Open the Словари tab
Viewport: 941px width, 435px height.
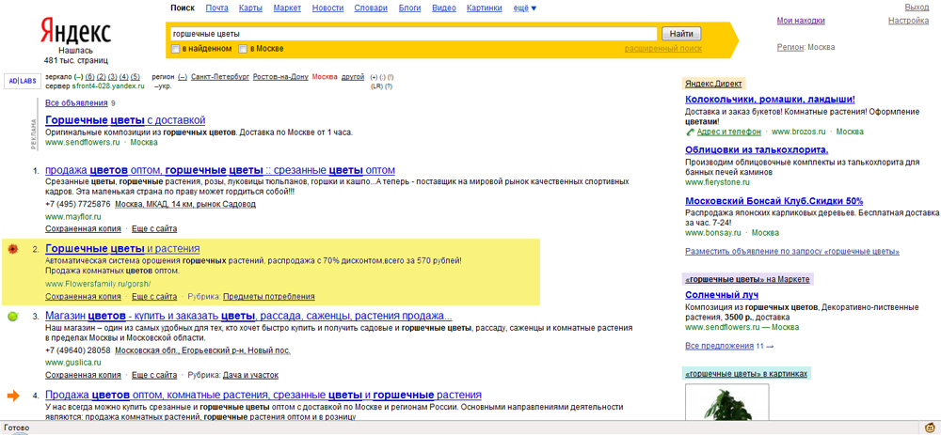tap(370, 8)
